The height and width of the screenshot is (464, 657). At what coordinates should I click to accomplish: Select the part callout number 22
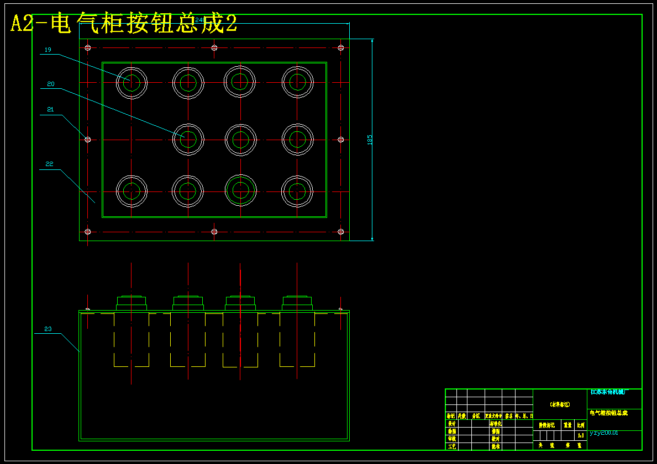click(x=49, y=164)
